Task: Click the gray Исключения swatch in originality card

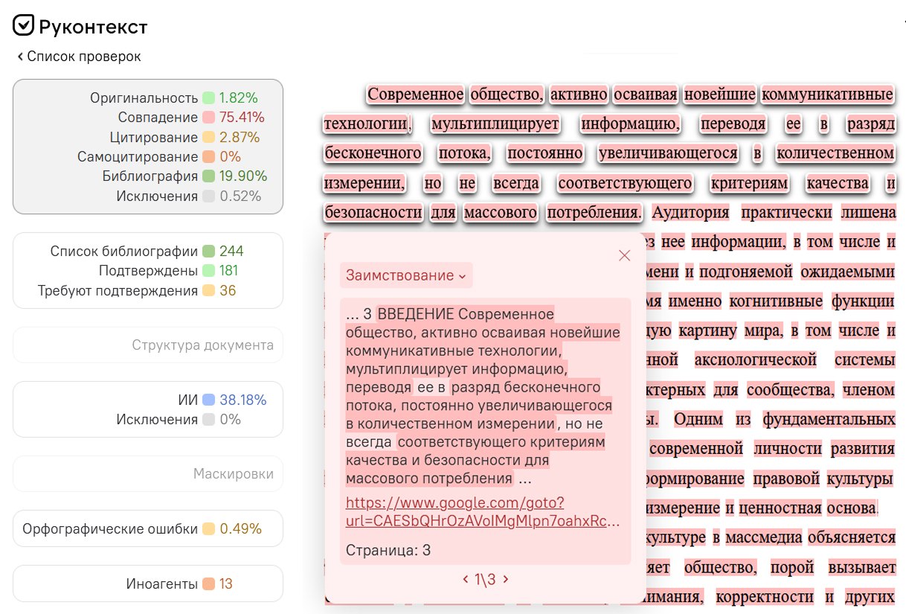Action: click(208, 196)
